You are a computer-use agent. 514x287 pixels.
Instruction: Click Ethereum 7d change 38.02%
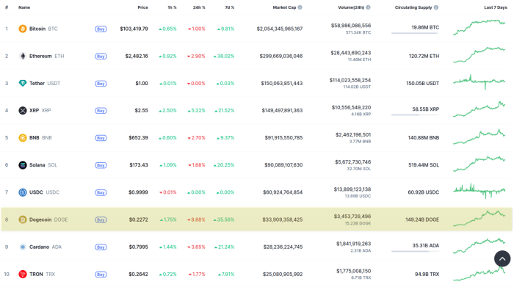point(224,56)
